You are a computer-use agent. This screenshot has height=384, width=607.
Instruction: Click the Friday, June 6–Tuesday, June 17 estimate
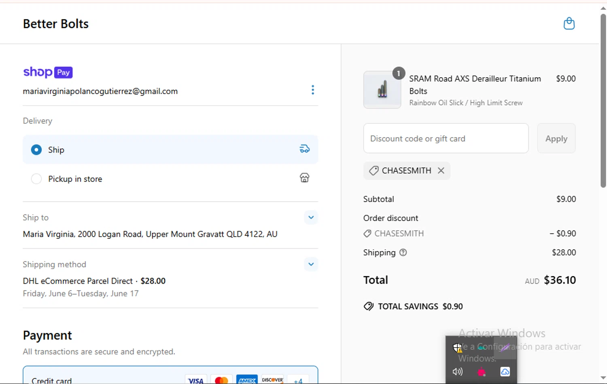[81, 293]
